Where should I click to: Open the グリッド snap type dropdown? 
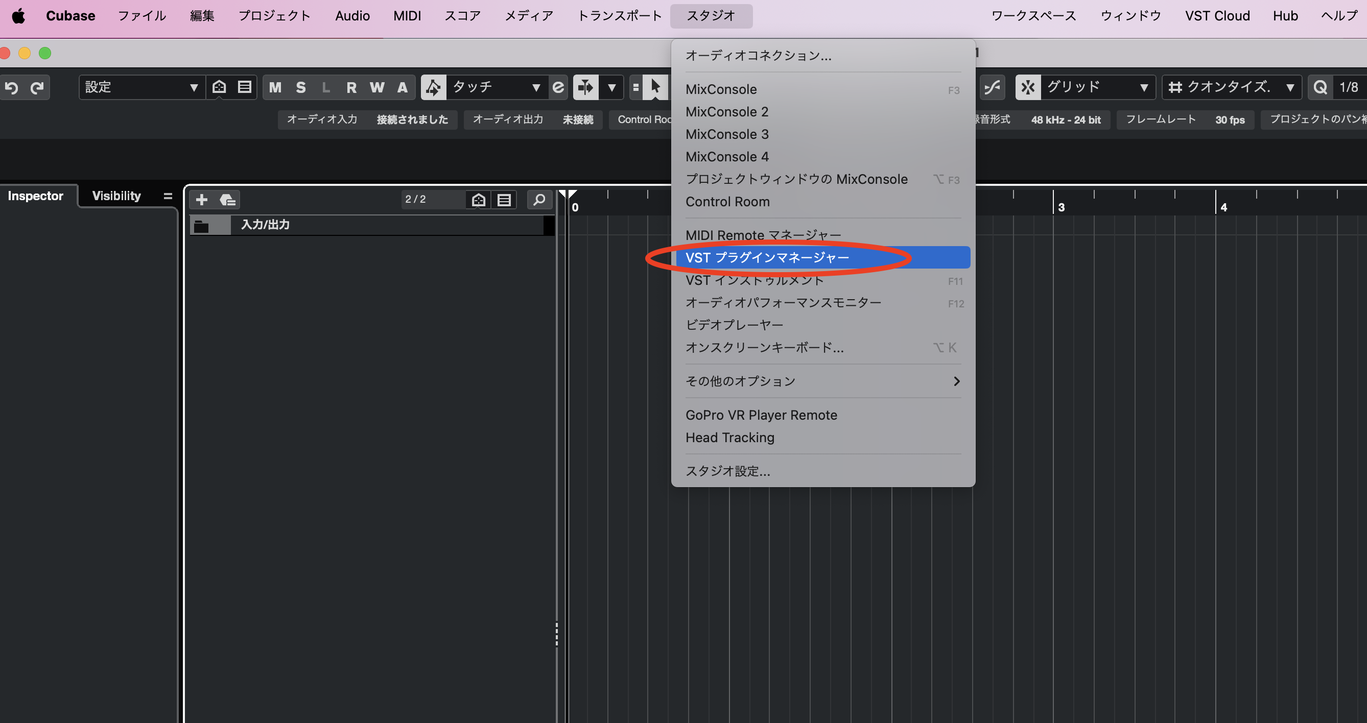(1098, 87)
